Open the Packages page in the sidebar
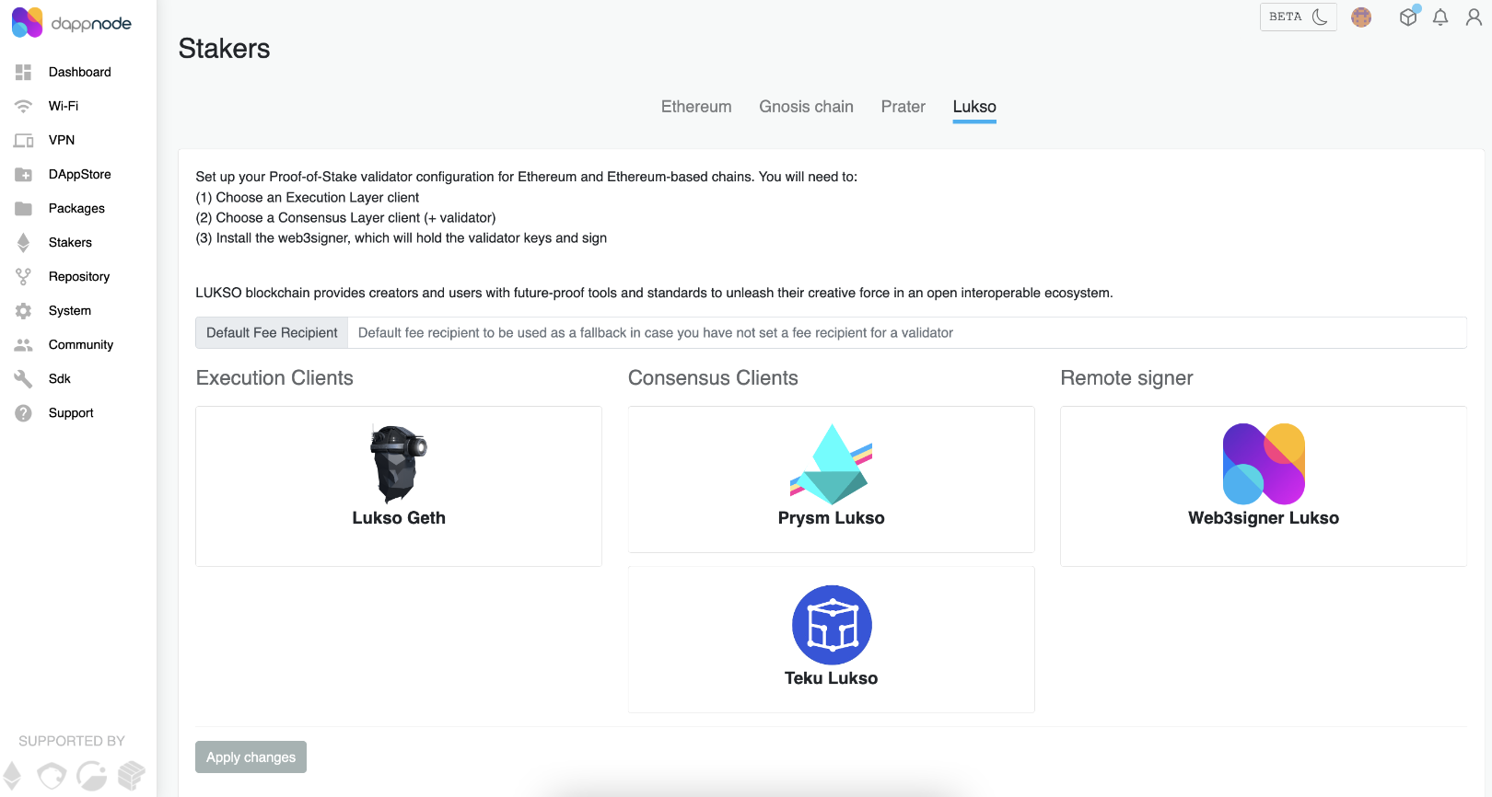The height and width of the screenshot is (797, 1492). point(76,208)
